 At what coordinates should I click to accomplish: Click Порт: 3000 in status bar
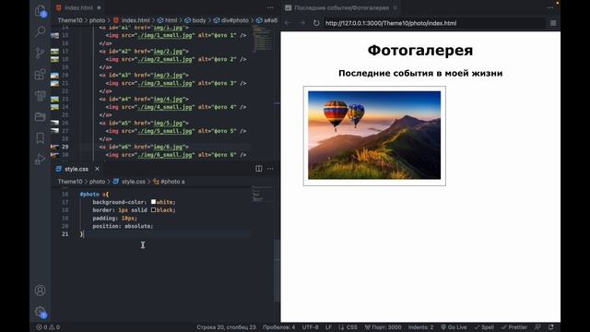coord(383,327)
